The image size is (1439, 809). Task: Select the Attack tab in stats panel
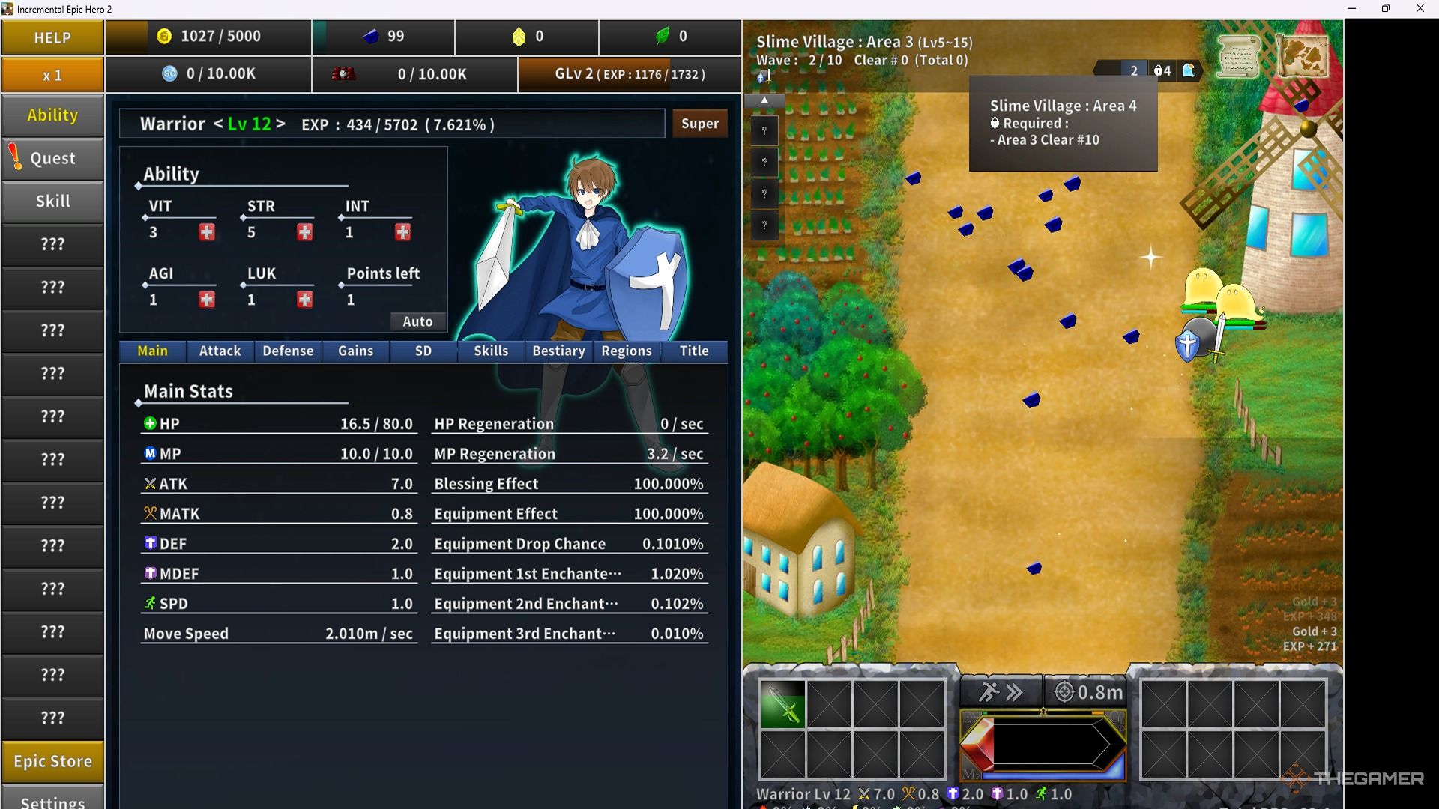[x=220, y=350]
